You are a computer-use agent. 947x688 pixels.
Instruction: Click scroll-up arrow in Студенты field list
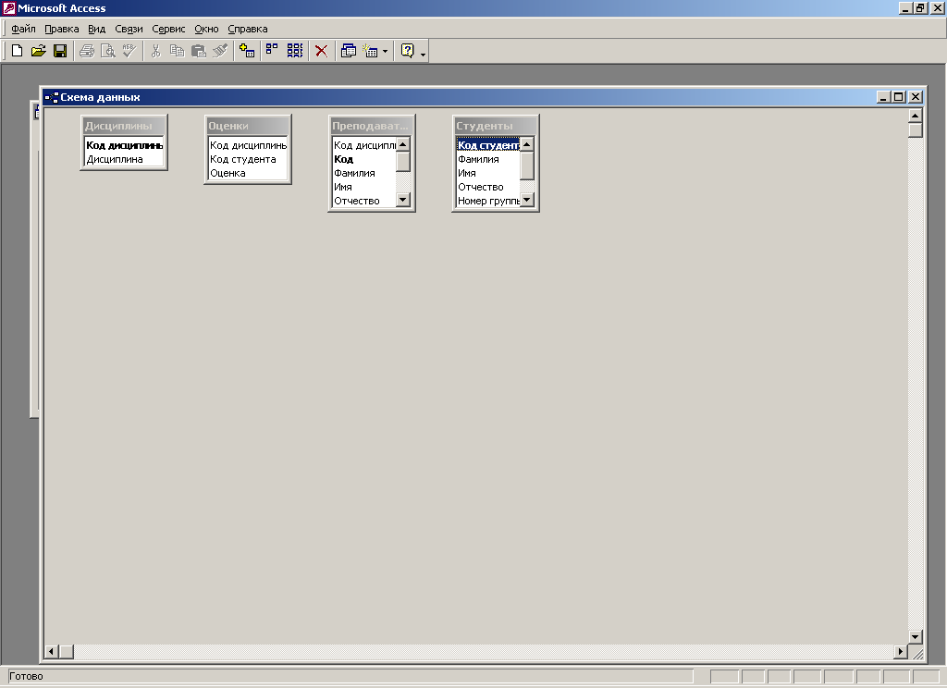(x=526, y=144)
